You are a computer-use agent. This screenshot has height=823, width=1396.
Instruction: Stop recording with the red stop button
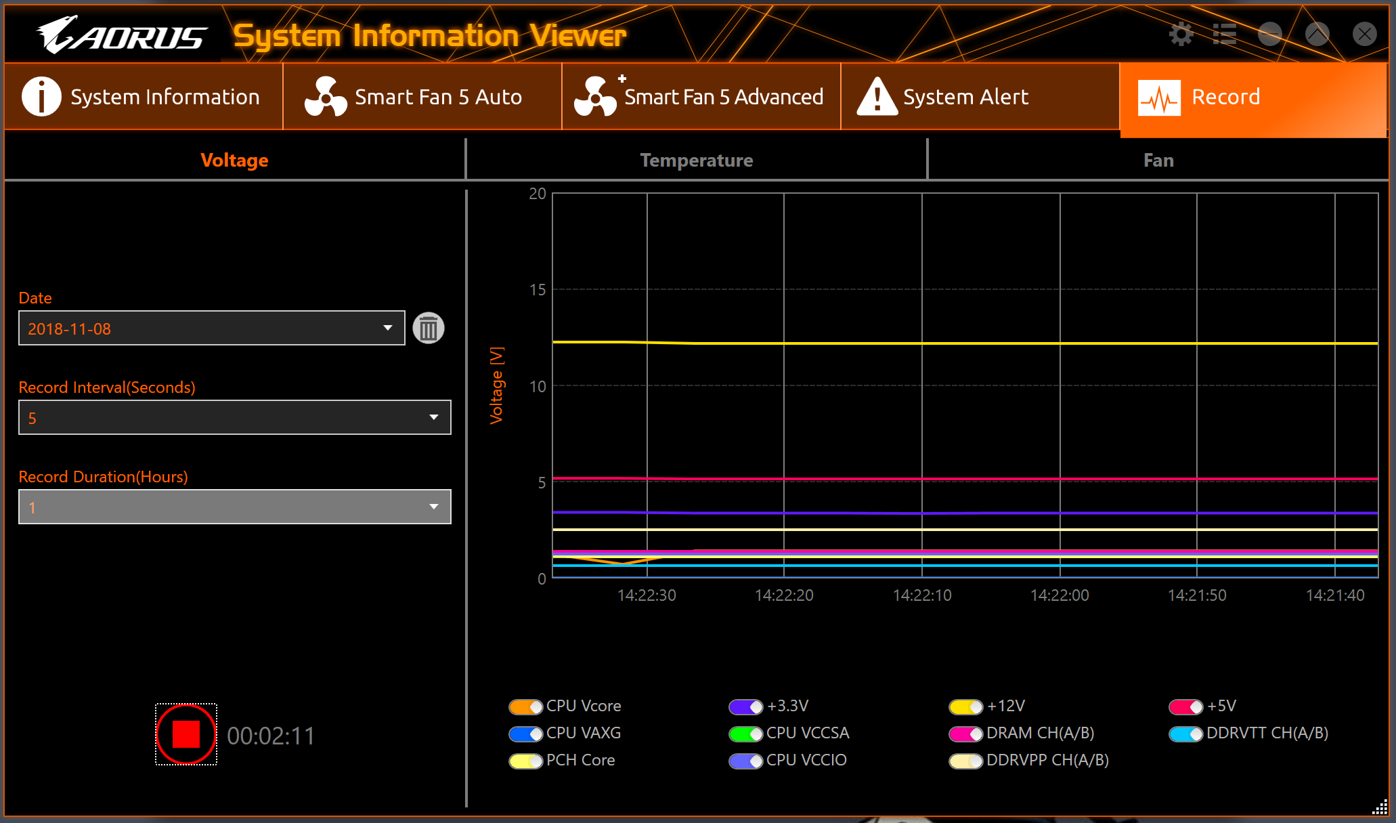pos(186,734)
